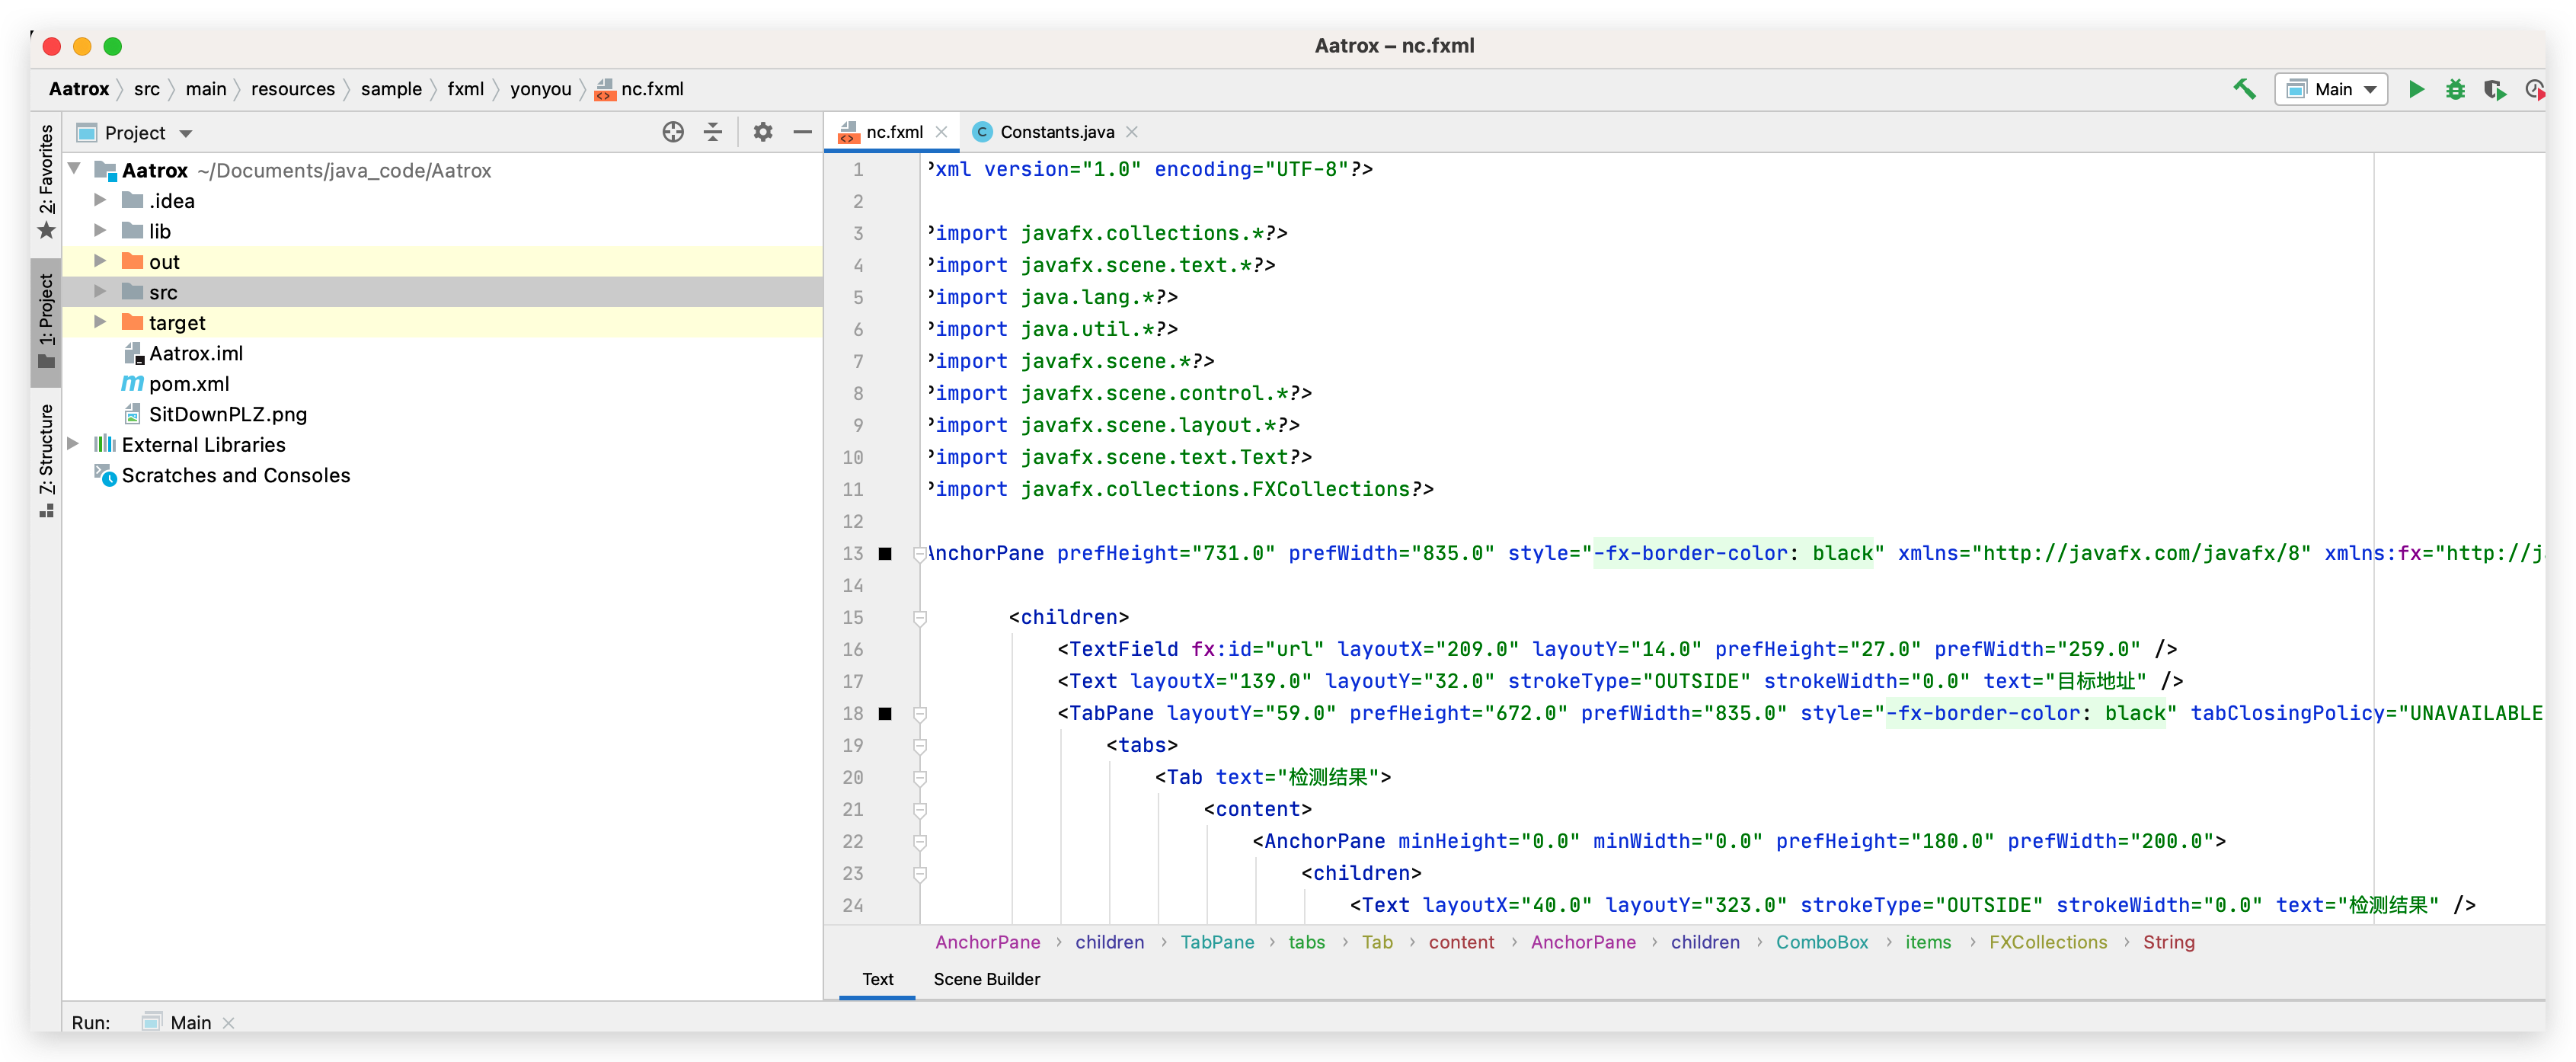Expand External Libraries node
This screenshot has height=1062, width=2576.
[73, 444]
